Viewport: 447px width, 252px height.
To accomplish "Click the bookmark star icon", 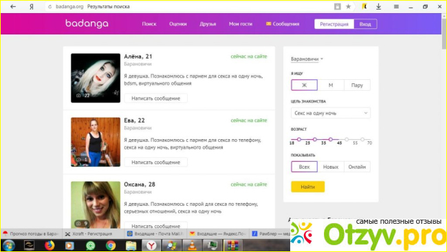I will pos(348,7).
